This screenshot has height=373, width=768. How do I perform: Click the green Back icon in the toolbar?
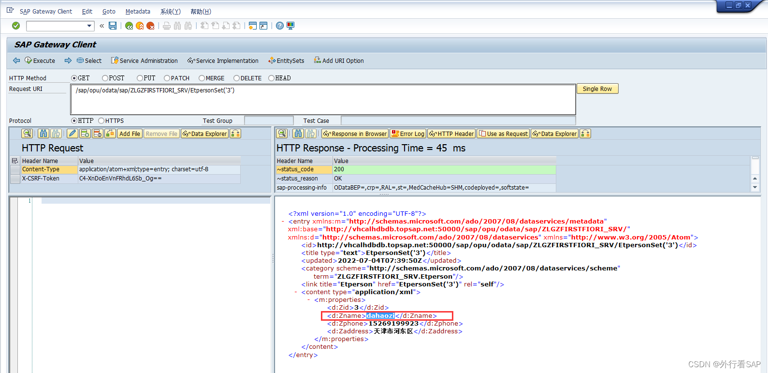point(129,26)
